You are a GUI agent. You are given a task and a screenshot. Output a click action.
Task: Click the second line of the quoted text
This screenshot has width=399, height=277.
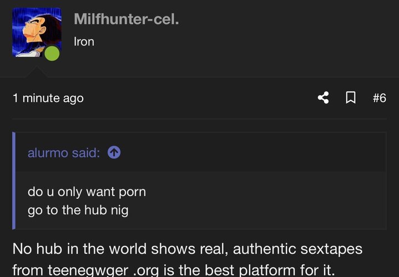pos(78,211)
